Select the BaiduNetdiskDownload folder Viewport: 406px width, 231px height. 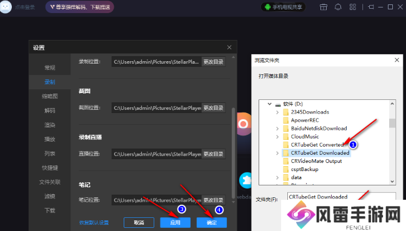(x=319, y=129)
